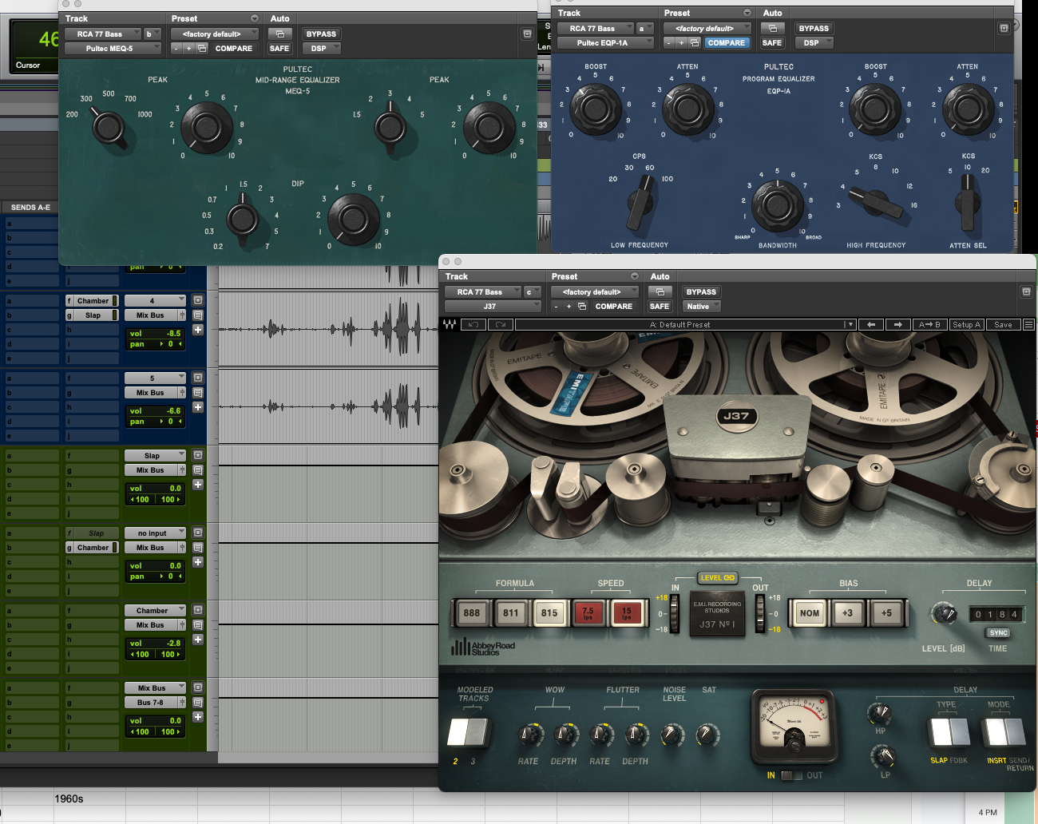Screen dimensions: 1038x824
Task: Click the minus preset button in J37 window
Action: (557, 307)
